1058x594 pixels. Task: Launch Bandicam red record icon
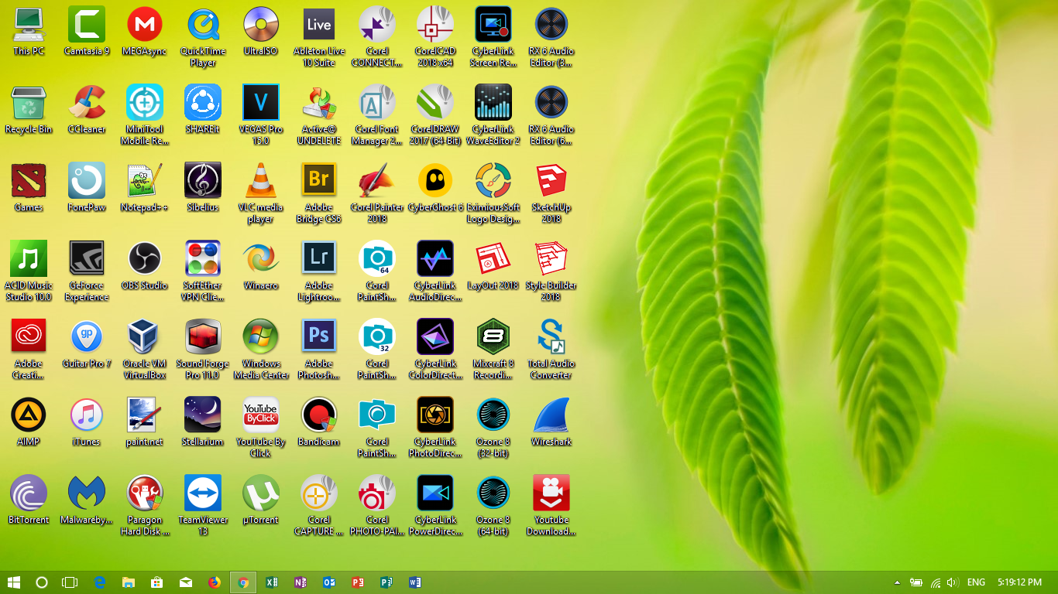[319, 415]
